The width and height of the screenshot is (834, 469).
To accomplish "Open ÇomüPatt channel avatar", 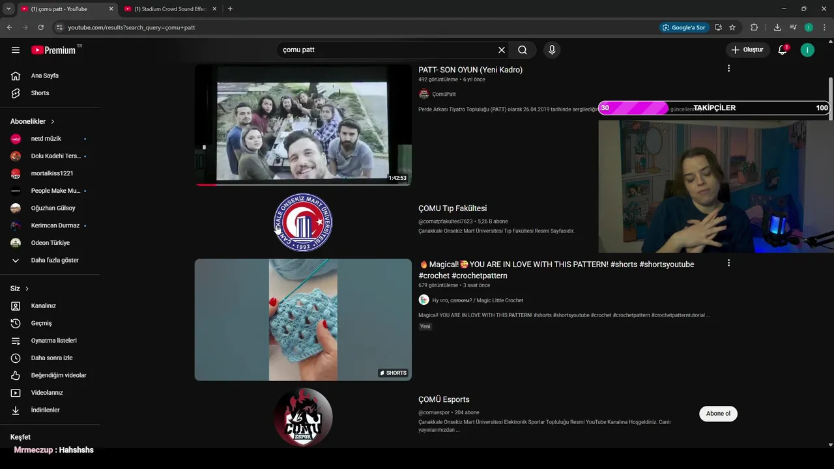I will [424, 94].
